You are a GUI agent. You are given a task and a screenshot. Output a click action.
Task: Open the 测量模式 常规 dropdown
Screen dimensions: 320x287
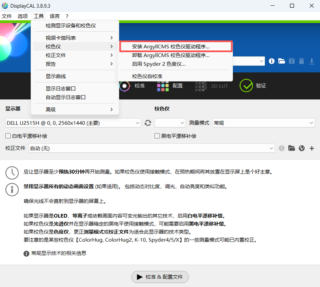pyautogui.click(x=264, y=123)
